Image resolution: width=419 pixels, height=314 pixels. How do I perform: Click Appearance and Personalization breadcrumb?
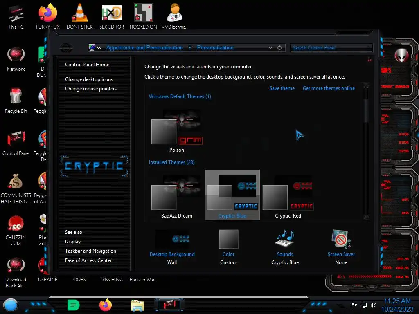point(144,47)
